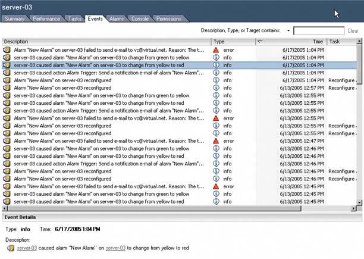364x259 pixels.
Task: Click the info icon in the highlighted event row
Action: tap(216, 65)
